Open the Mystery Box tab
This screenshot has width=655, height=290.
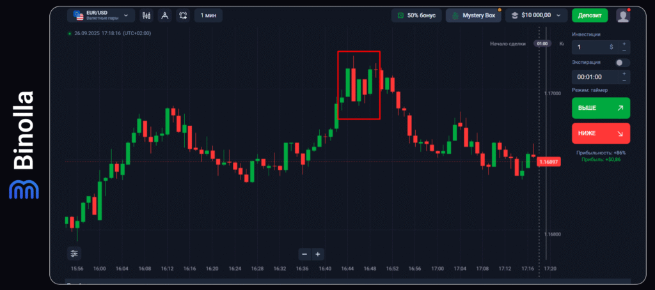click(474, 15)
